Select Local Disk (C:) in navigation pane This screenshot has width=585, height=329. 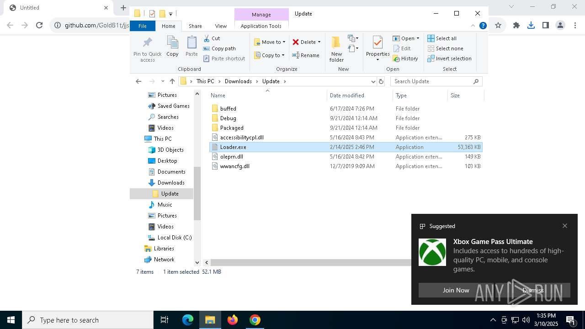(x=170, y=238)
